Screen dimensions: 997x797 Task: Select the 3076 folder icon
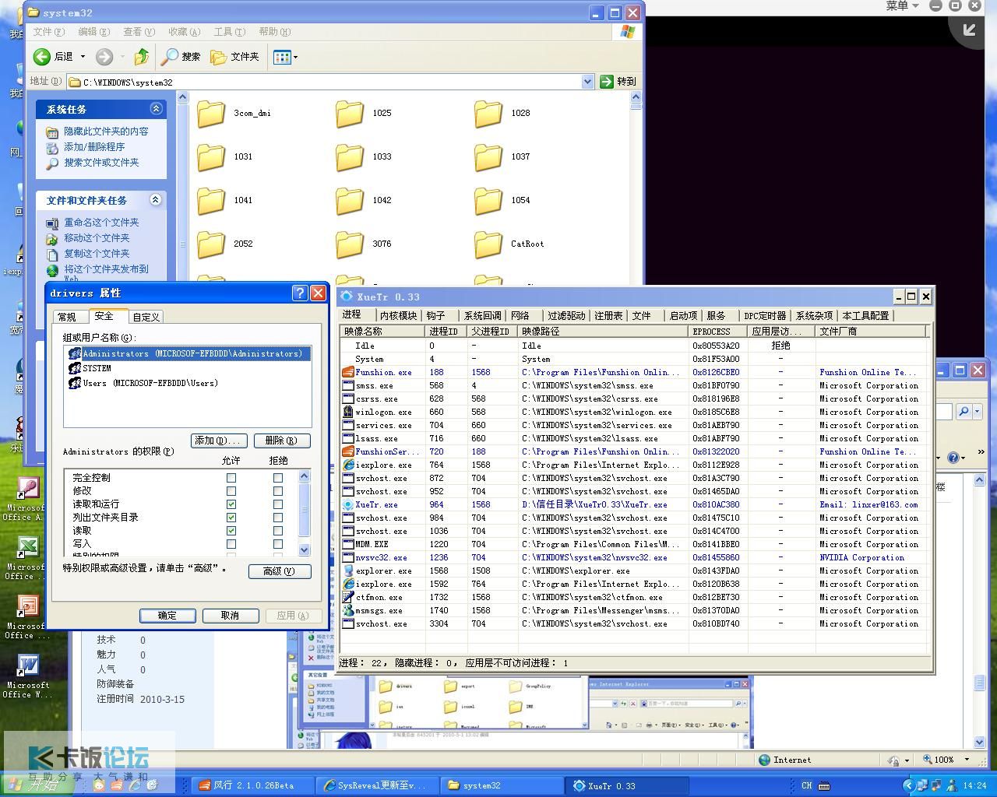(350, 244)
